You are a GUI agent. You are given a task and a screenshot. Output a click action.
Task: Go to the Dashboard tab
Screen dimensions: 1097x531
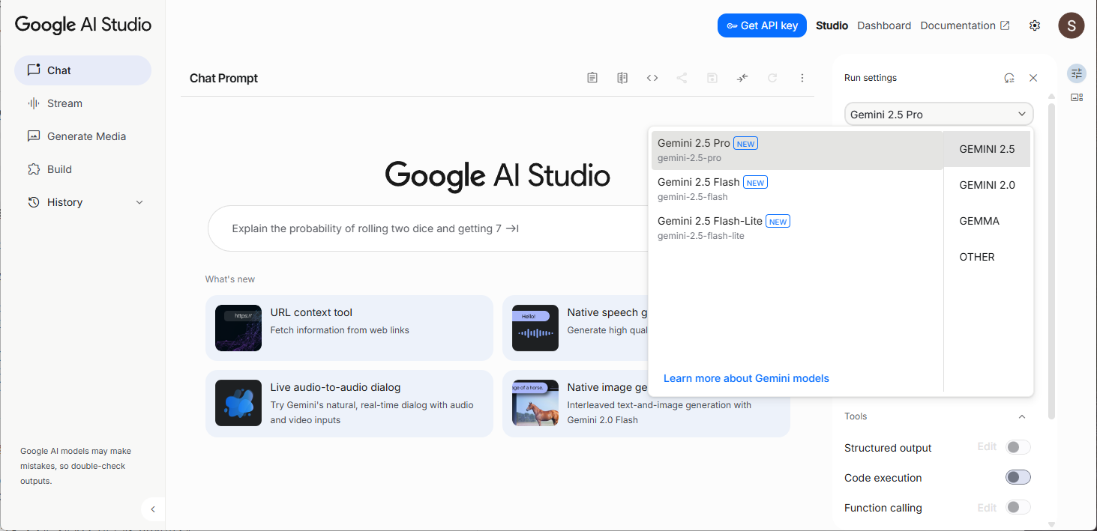884,25
